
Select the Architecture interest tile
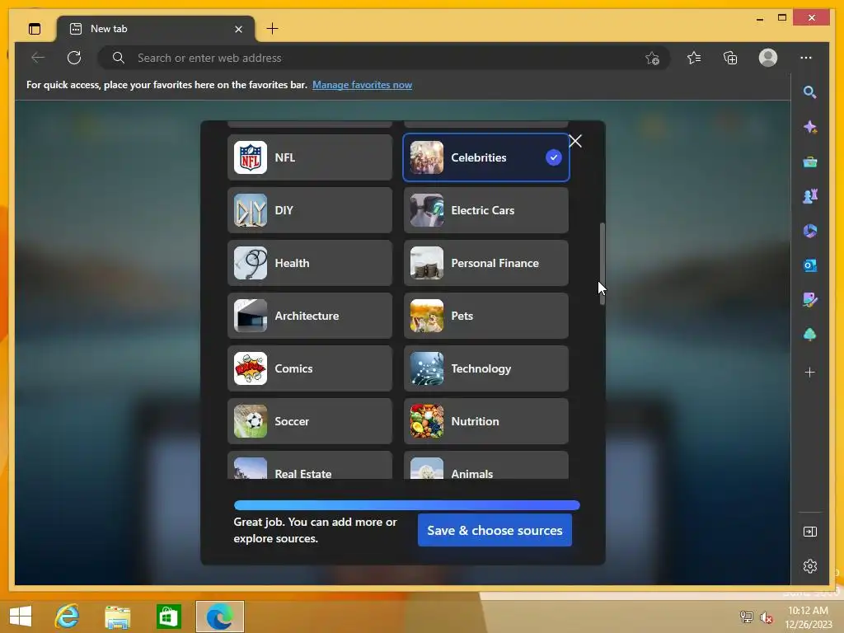(x=310, y=316)
